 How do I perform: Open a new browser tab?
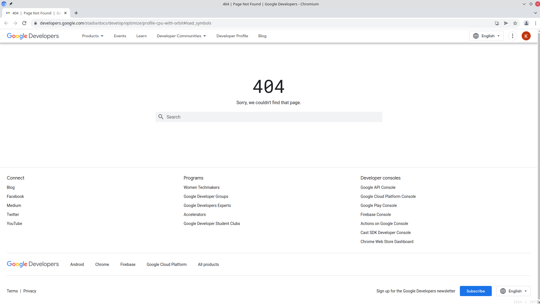[x=76, y=13]
